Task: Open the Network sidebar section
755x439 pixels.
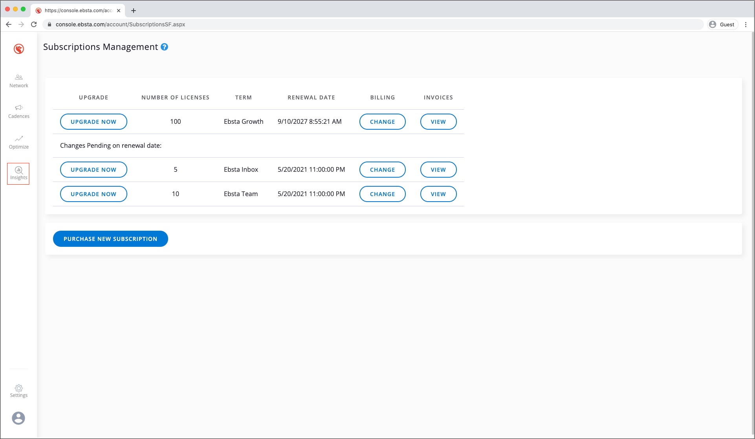Action: (19, 81)
